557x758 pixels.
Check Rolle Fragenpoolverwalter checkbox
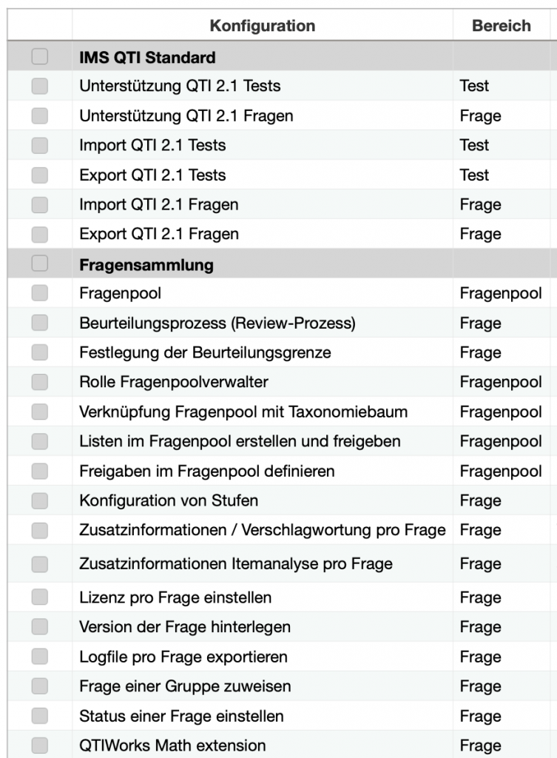coord(40,382)
